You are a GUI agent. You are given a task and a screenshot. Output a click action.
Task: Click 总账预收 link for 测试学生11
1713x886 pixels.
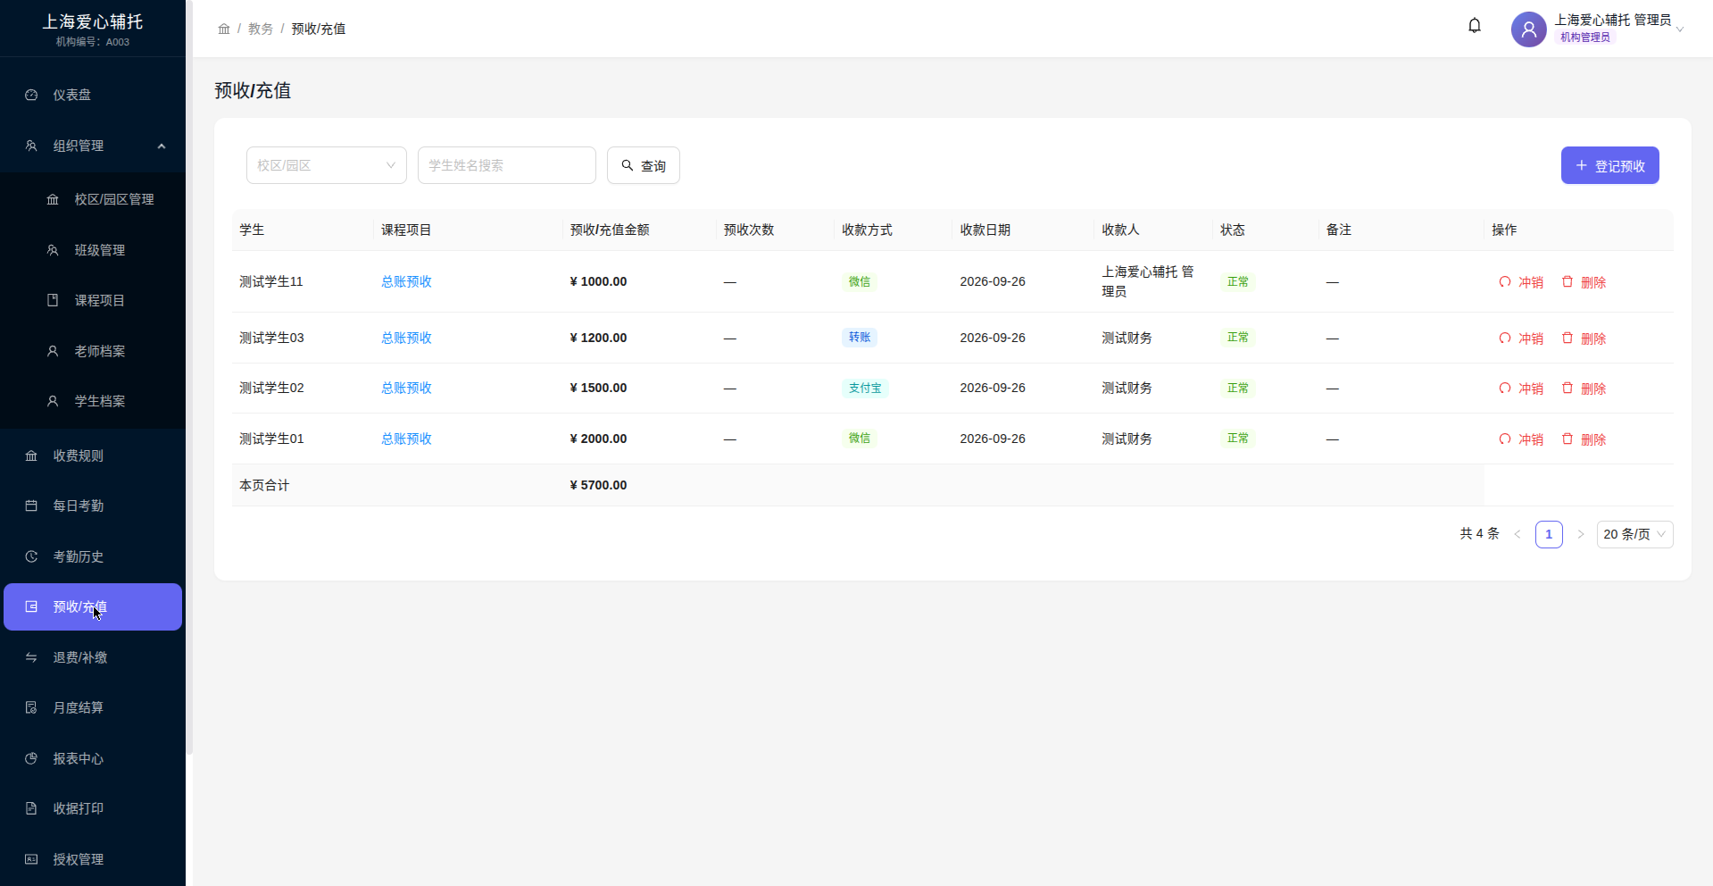tap(406, 281)
